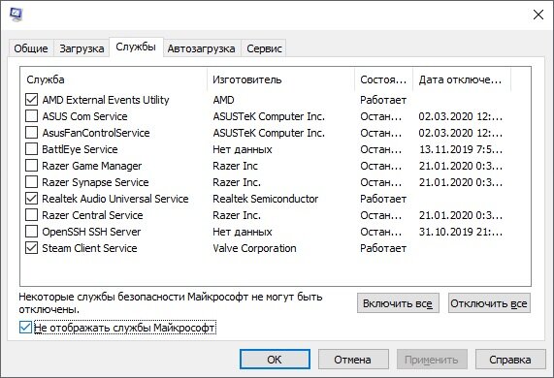The width and height of the screenshot is (554, 378).
Task: Select Realtek Audio Universal Service row name
Action: (115, 199)
